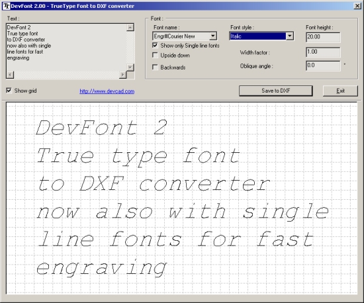Click the text box scroll up arrow
This screenshot has height=303, width=364.
click(130, 27)
